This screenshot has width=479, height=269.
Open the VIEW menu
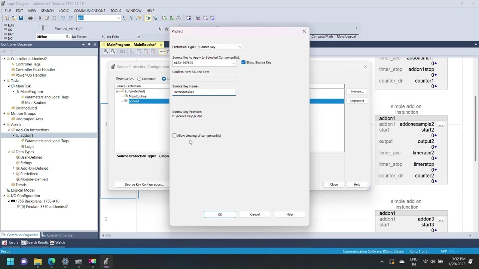(32, 11)
